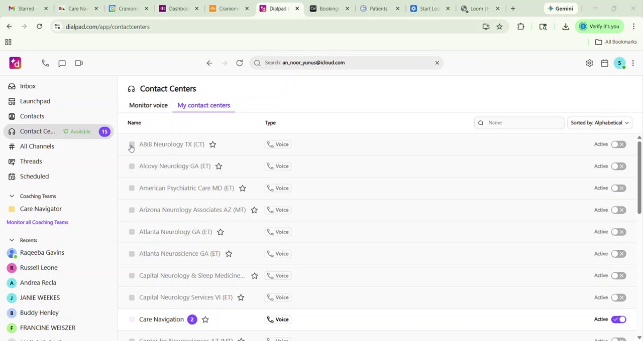The image size is (643, 341).
Task: Open the Dialpad phone call icon
Action: click(x=45, y=63)
